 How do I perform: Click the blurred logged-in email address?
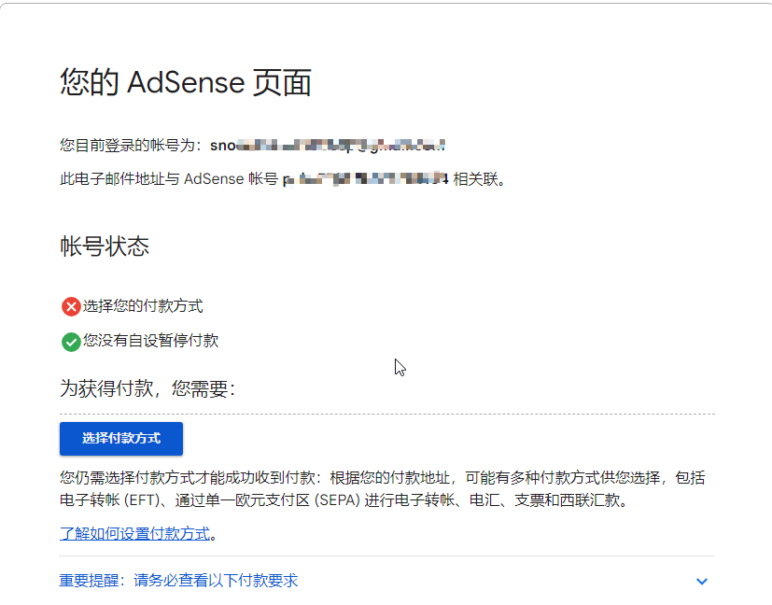tap(327, 146)
